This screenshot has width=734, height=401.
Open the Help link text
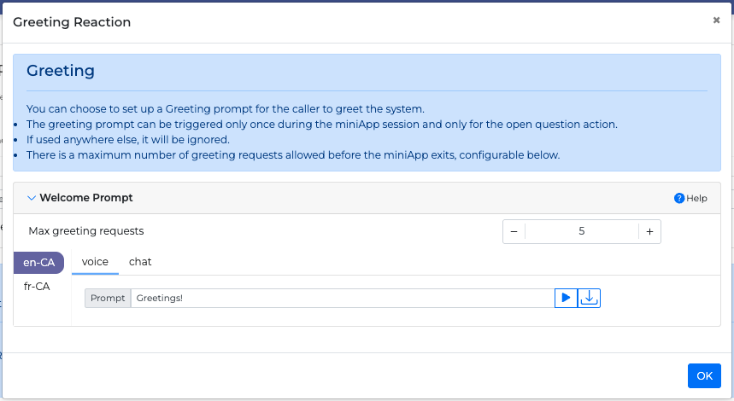pos(696,198)
